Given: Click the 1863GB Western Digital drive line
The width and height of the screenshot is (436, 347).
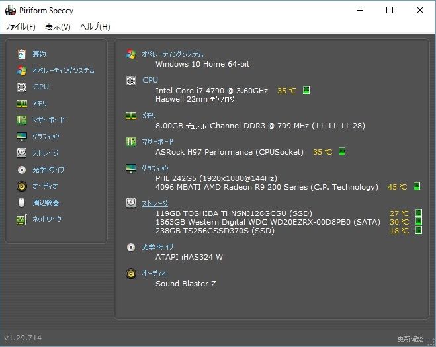Looking at the screenshot, I should point(268,222).
